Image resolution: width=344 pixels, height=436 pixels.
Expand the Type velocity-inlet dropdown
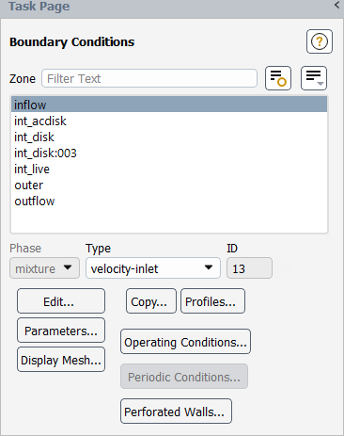pos(153,268)
